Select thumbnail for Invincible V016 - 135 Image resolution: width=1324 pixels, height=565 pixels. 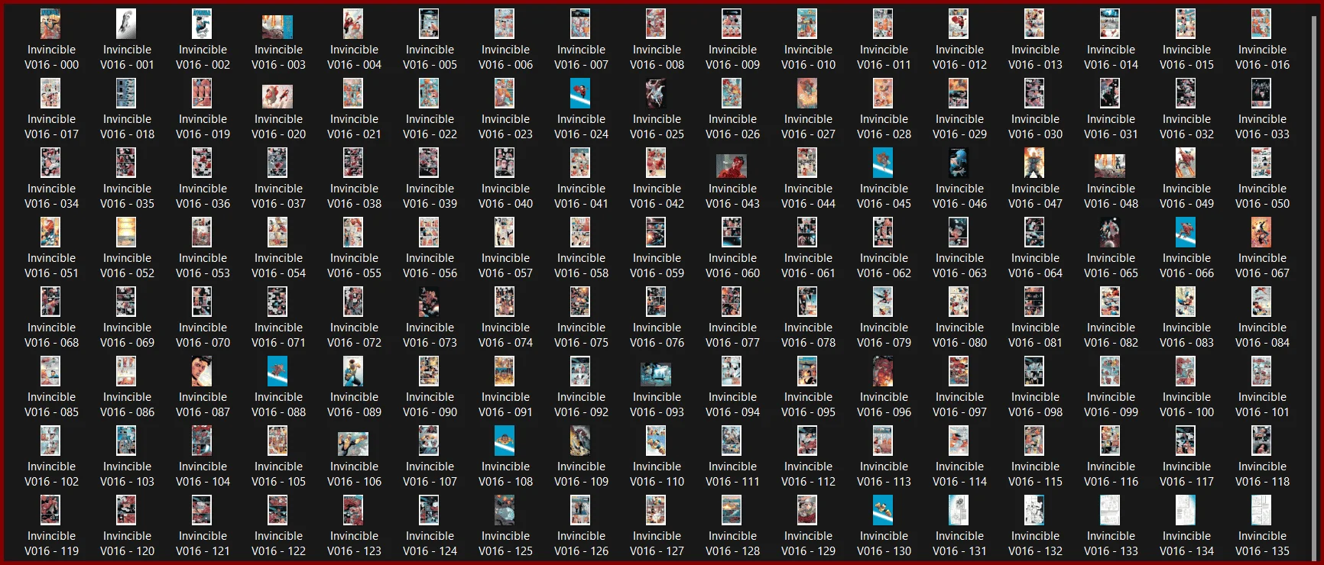[1261, 511]
